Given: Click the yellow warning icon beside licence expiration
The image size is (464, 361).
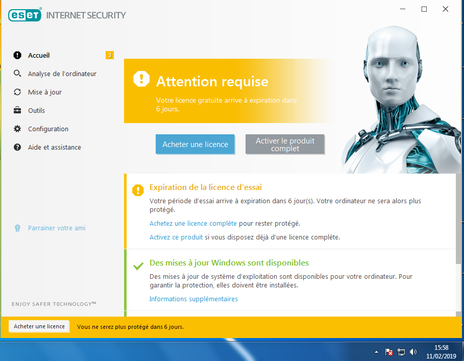Looking at the screenshot, I should (138, 190).
